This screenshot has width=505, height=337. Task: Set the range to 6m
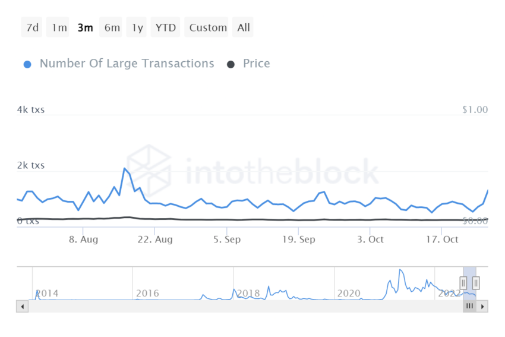[112, 27]
